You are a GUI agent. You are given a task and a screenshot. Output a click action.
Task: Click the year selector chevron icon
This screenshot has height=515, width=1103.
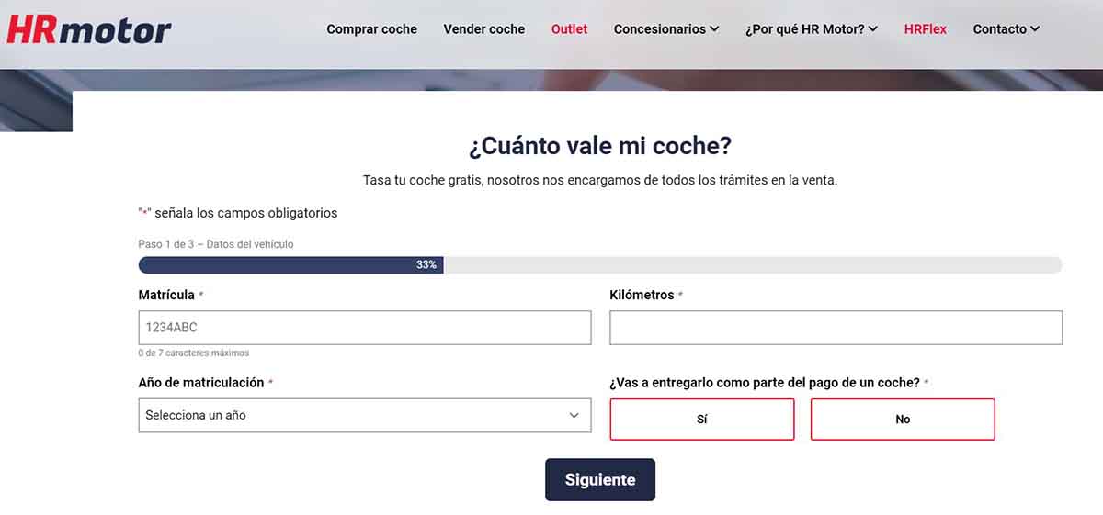(x=574, y=415)
